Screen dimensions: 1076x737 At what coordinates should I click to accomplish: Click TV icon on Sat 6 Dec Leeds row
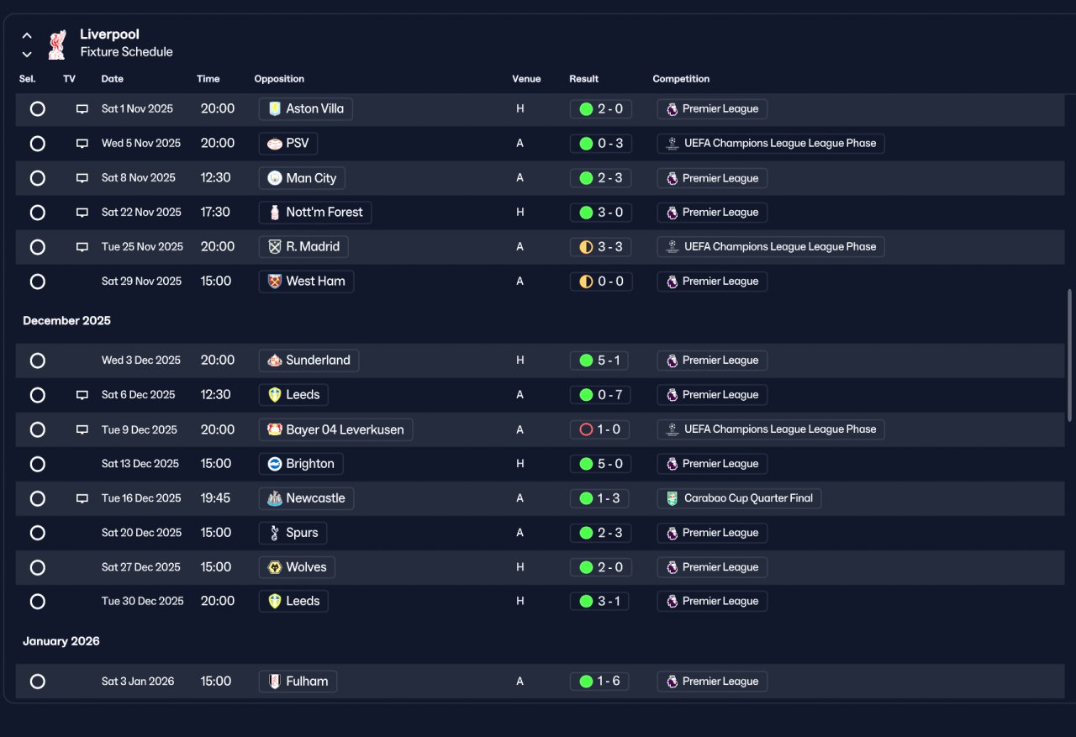(x=82, y=395)
